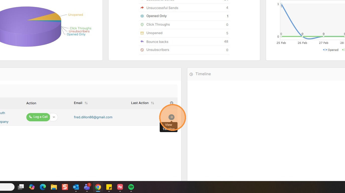Click the Unsuccessful Sends count 4

227,8
